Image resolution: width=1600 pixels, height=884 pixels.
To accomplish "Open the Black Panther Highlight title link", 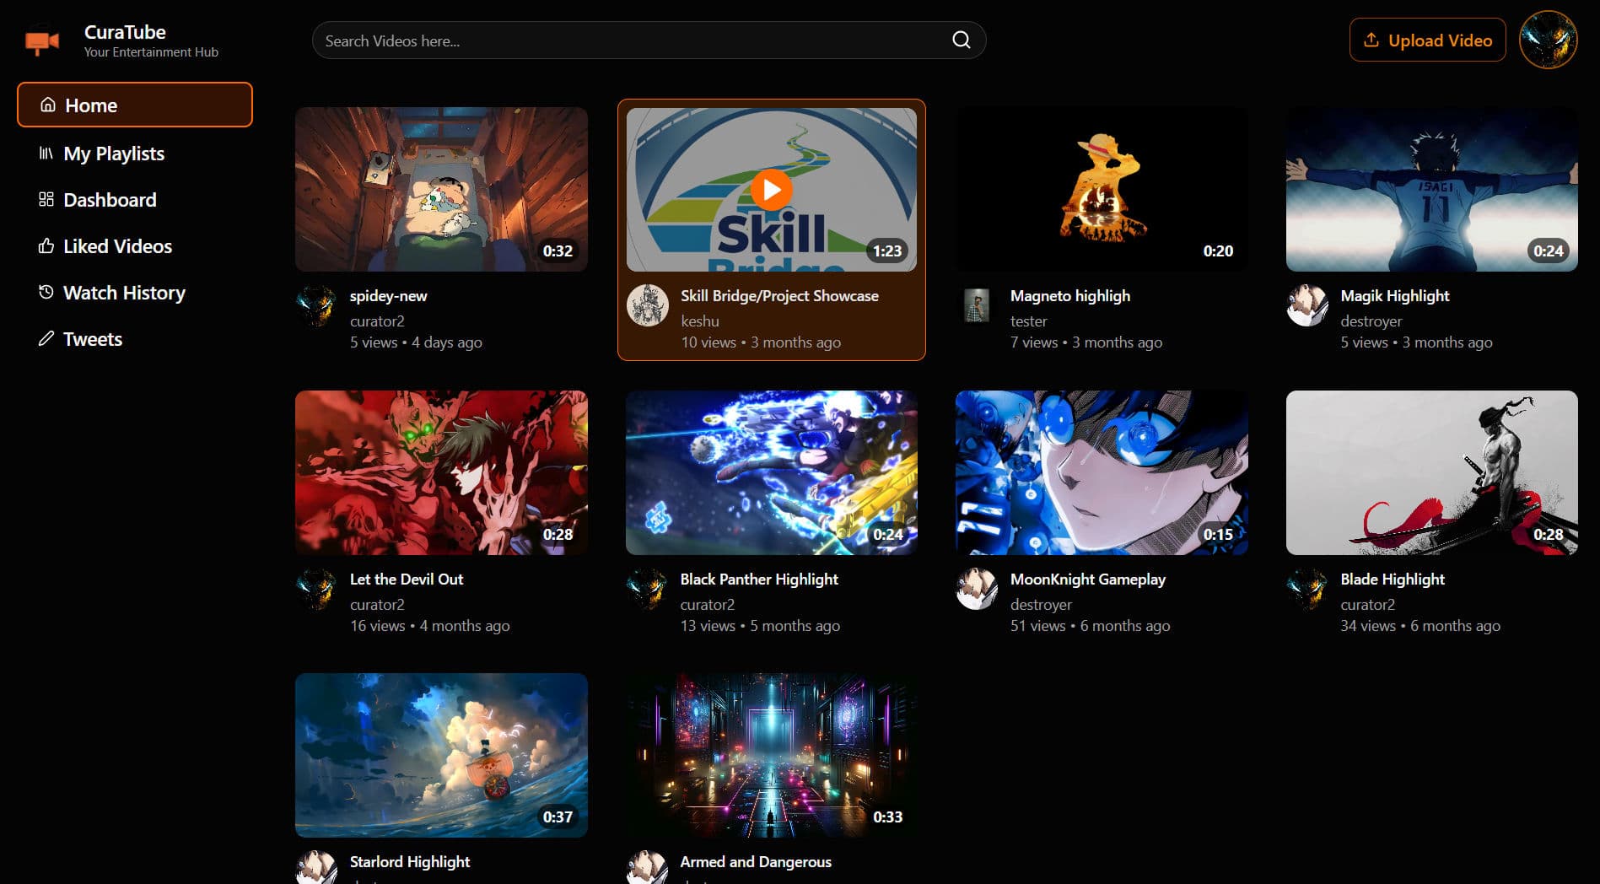I will click(x=759, y=579).
